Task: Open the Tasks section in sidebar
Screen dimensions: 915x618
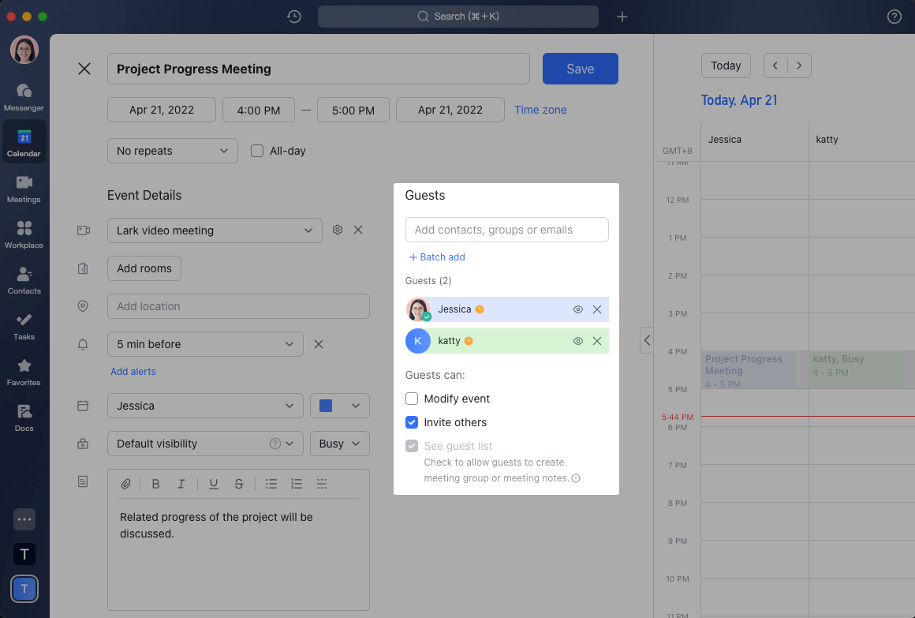Action: click(x=24, y=325)
